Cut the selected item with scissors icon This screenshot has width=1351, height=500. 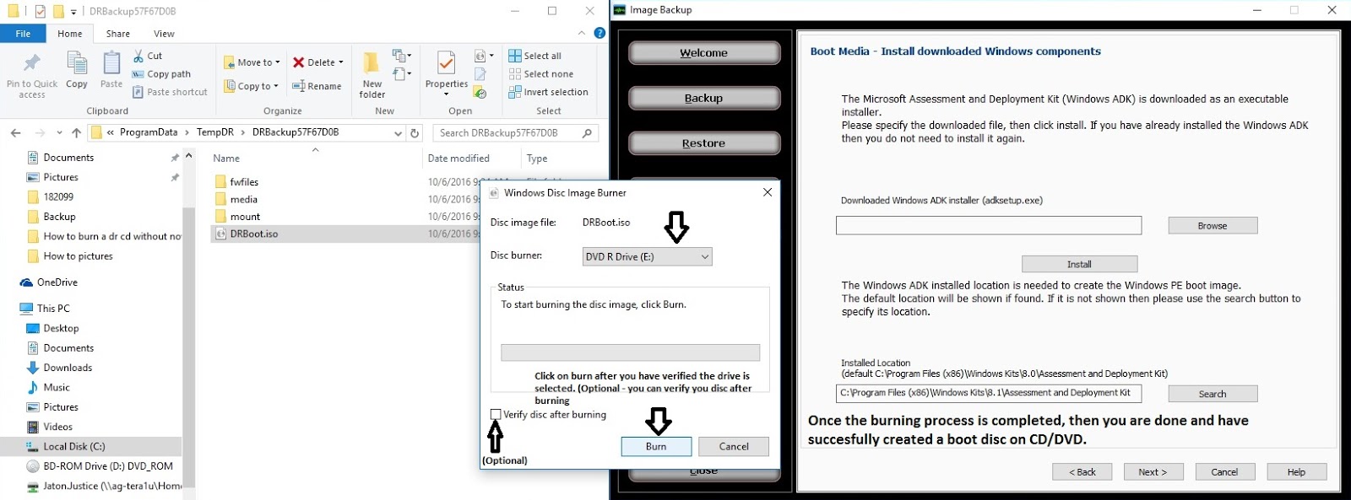138,56
